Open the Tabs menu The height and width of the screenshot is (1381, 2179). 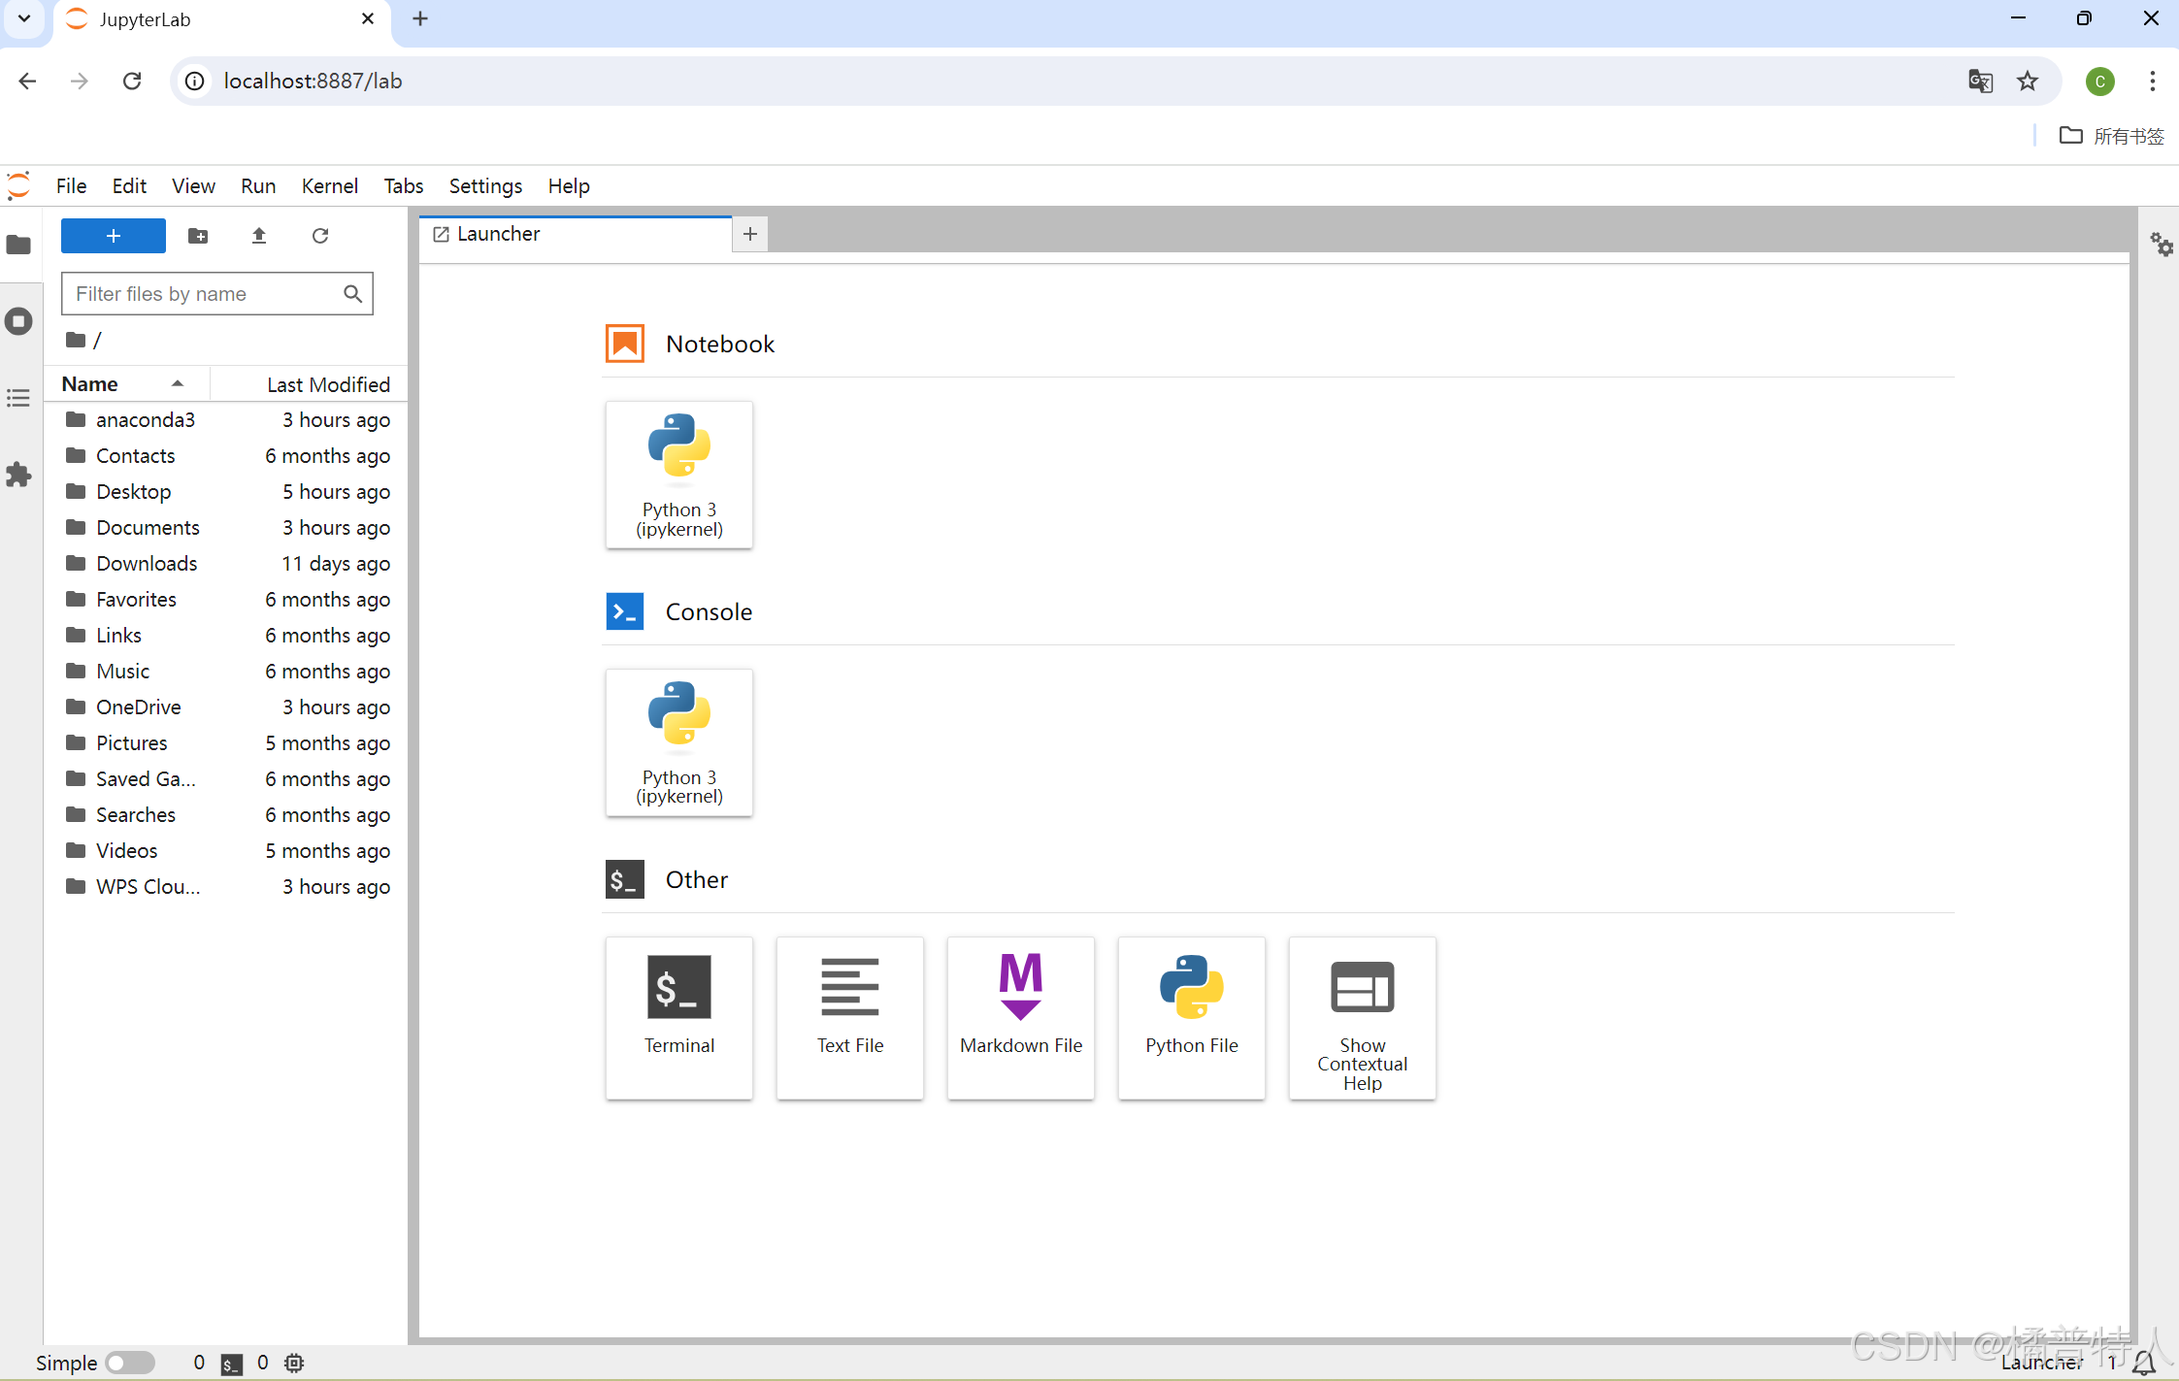(x=404, y=185)
